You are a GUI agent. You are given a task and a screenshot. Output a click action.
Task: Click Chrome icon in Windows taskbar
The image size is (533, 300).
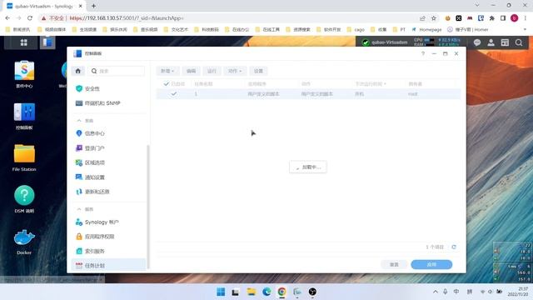click(x=281, y=292)
